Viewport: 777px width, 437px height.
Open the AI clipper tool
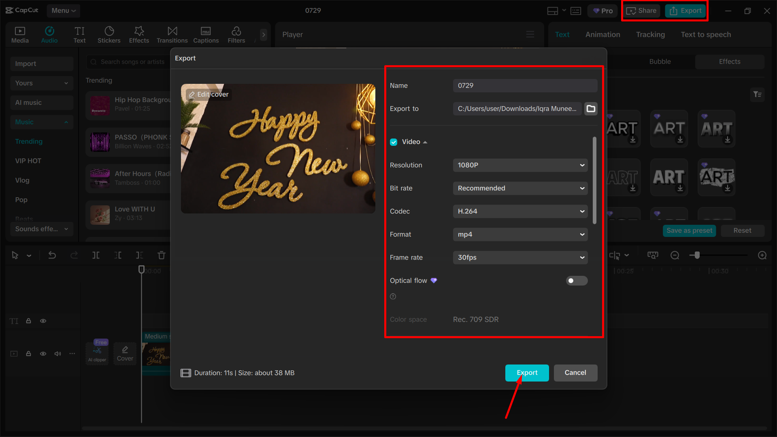click(97, 354)
